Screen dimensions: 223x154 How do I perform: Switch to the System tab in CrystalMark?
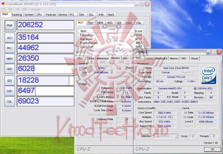pyautogui.click(x=29, y=15)
